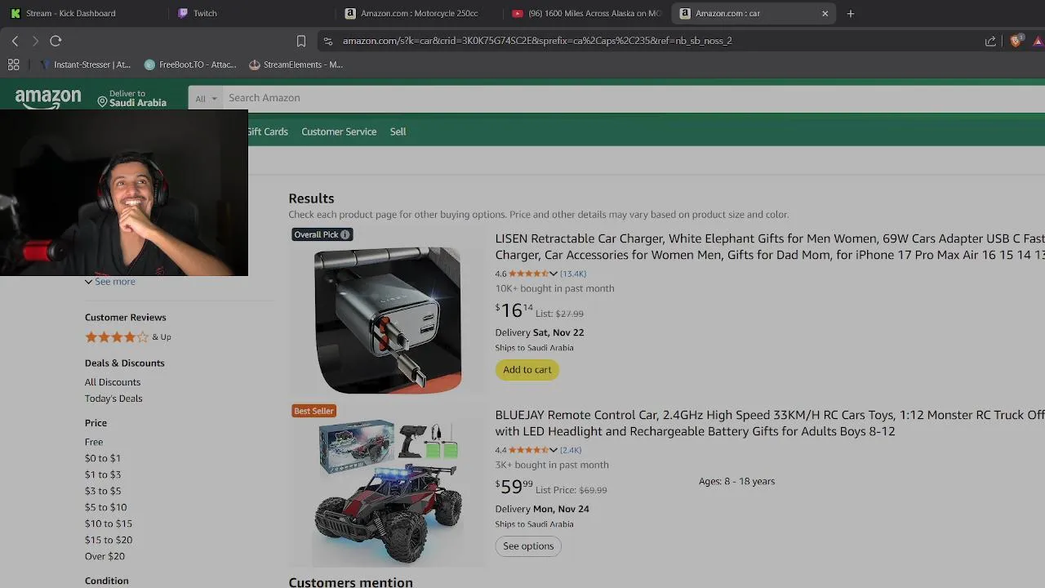
Task: Add LISEN car charger to cart
Action: point(527,370)
